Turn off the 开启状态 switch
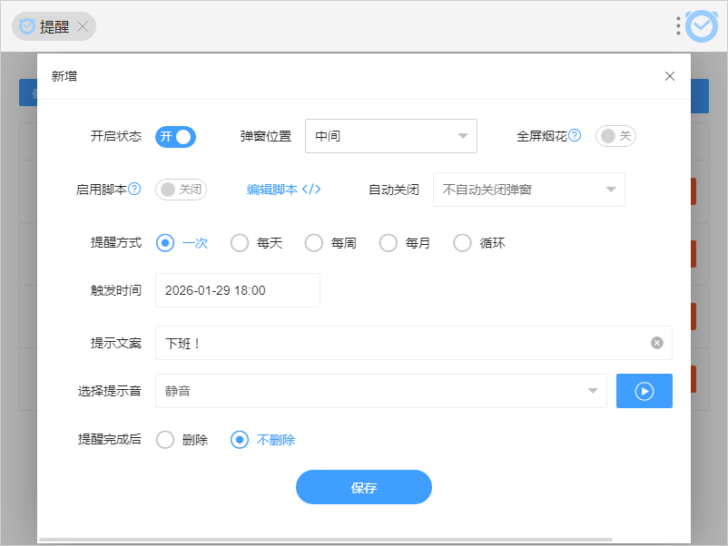This screenshot has width=728, height=546. coord(176,136)
